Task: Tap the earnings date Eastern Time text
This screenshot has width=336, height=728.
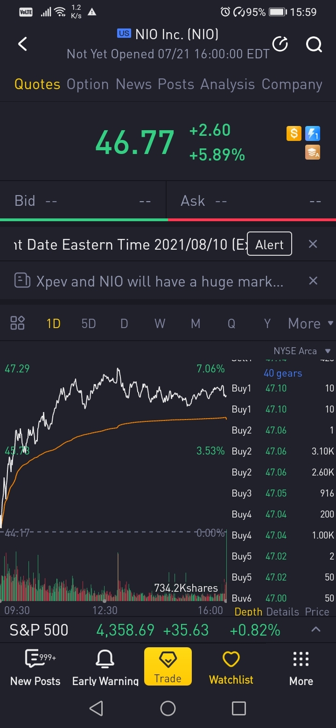Action: point(129,245)
